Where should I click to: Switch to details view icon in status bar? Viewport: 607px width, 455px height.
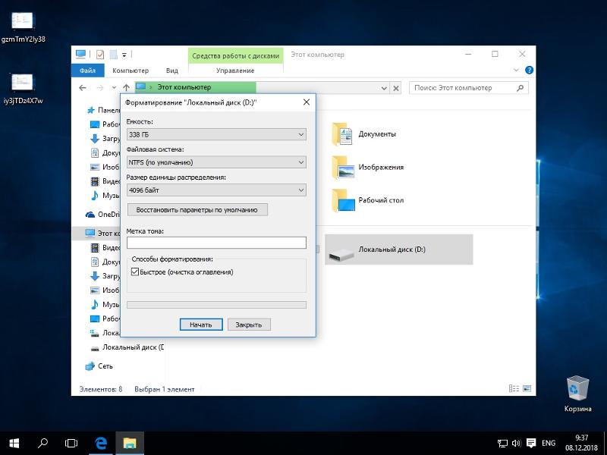point(514,388)
